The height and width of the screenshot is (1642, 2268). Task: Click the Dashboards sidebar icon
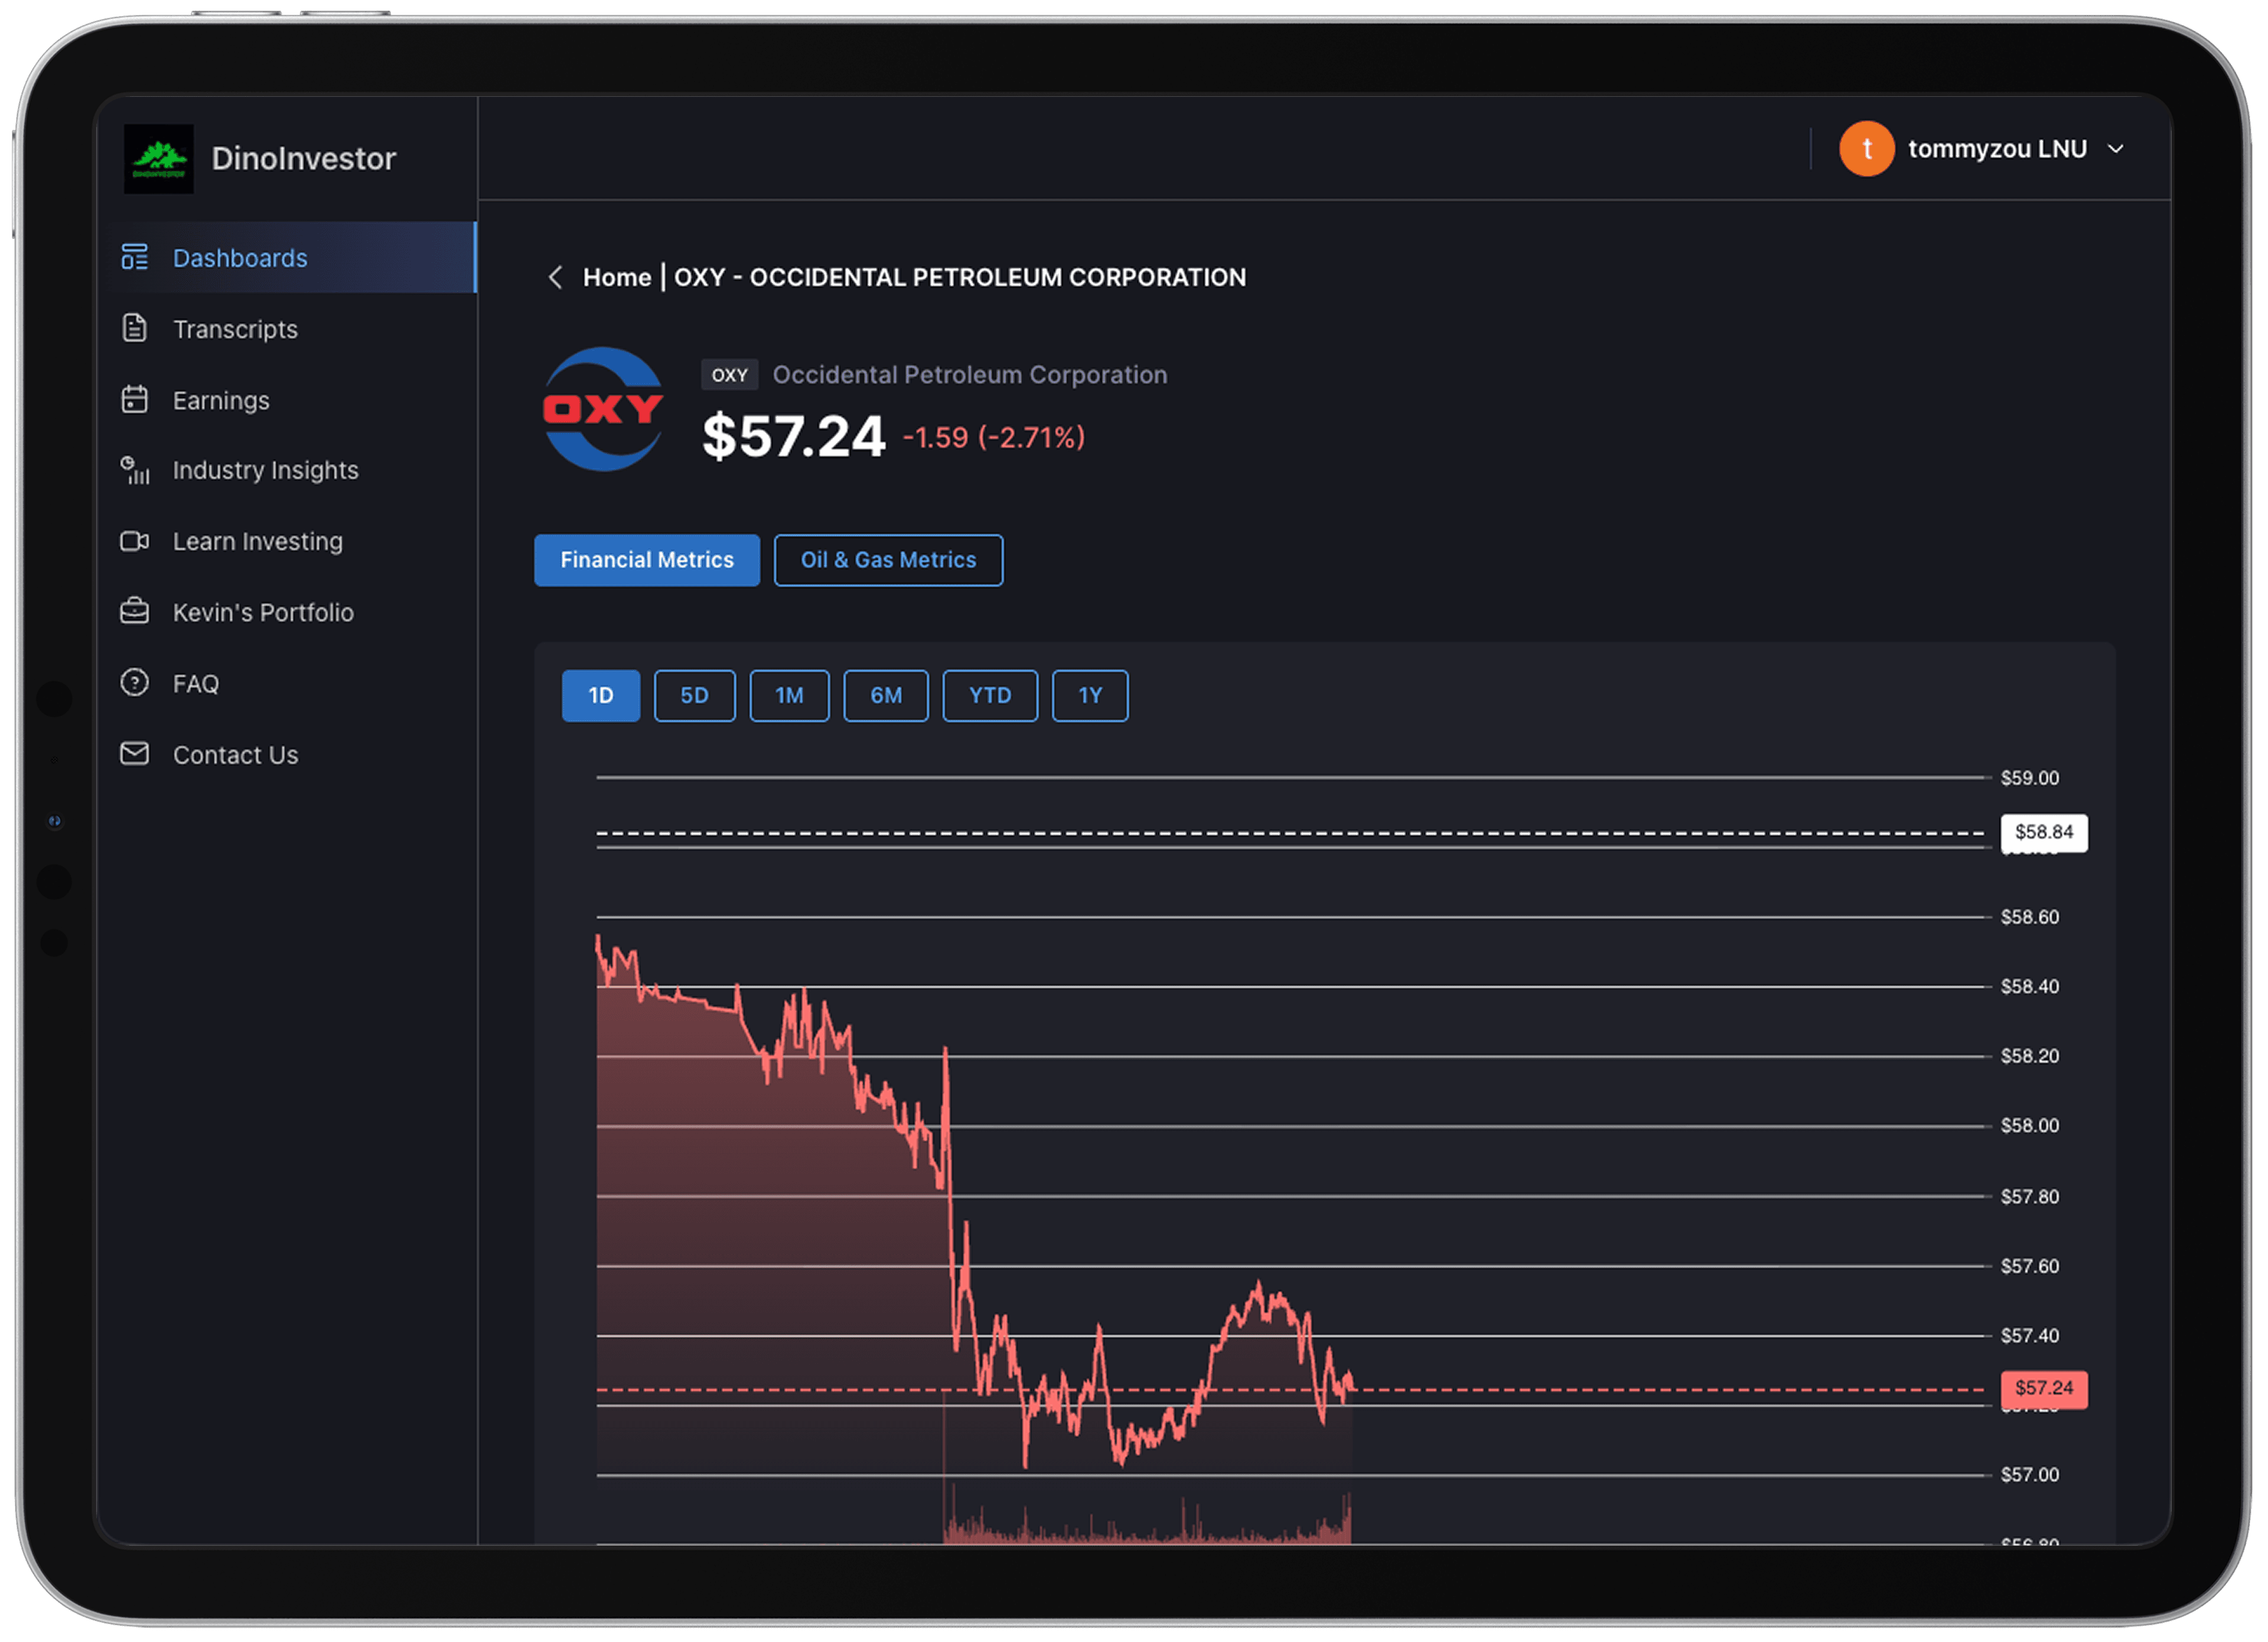point(134,257)
